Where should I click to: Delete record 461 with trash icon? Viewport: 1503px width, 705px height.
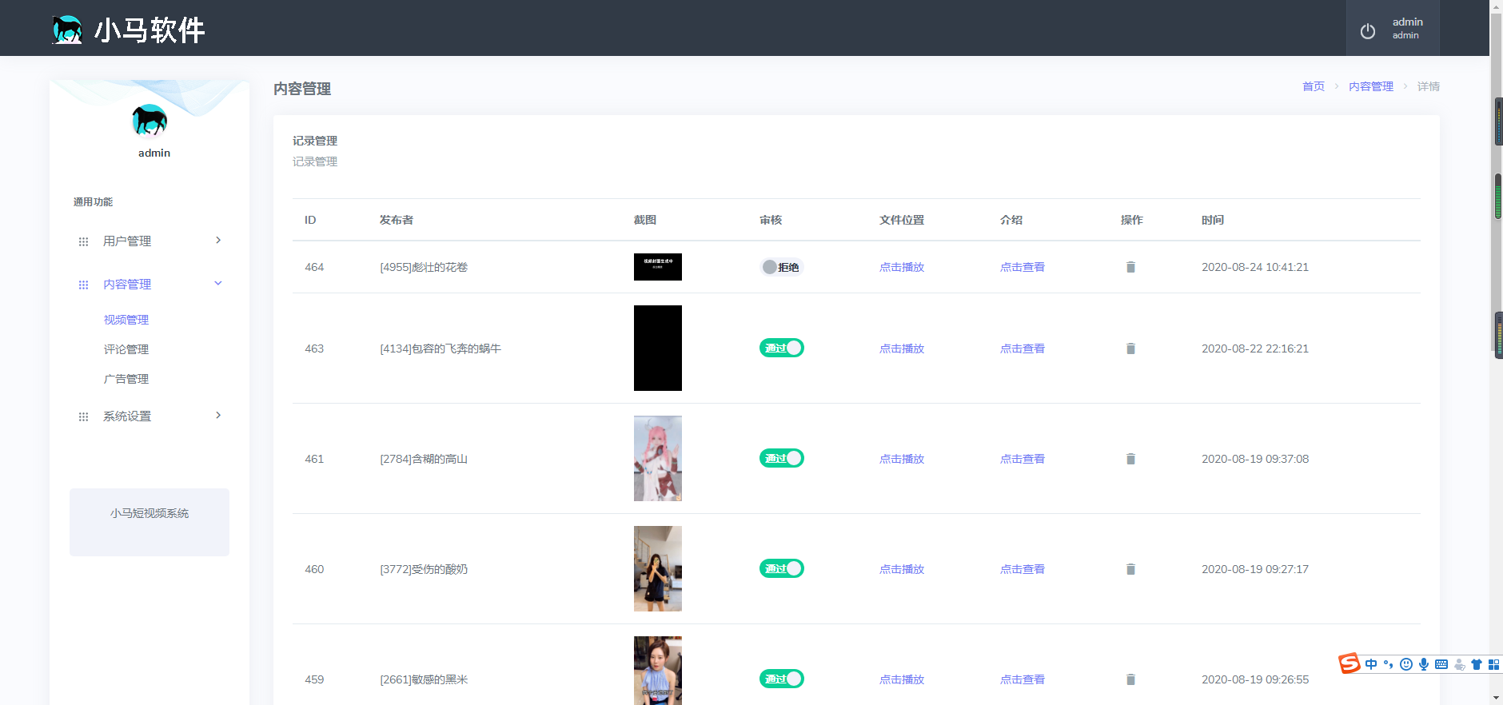[x=1130, y=459]
